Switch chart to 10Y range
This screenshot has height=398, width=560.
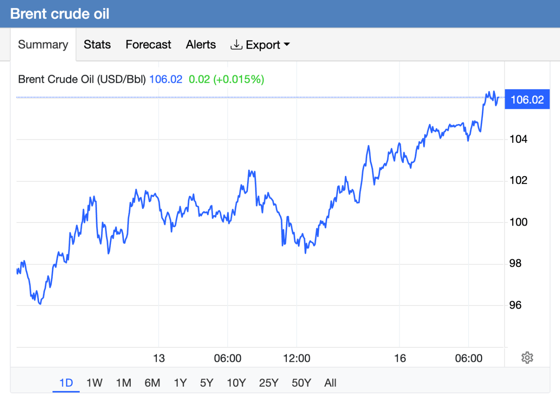[x=236, y=383]
